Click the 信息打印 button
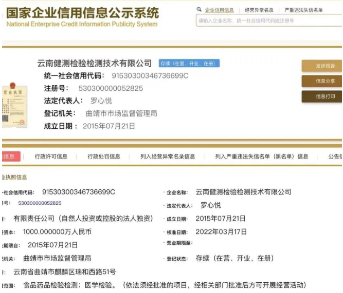343x293 pixels. point(322,96)
